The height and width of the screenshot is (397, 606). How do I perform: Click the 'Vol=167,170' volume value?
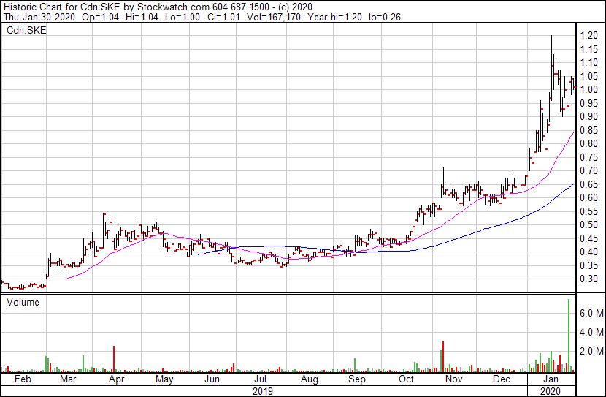(273, 17)
